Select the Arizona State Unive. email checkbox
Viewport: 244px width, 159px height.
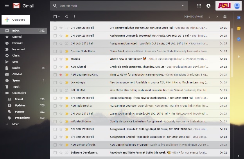coord(55,51)
